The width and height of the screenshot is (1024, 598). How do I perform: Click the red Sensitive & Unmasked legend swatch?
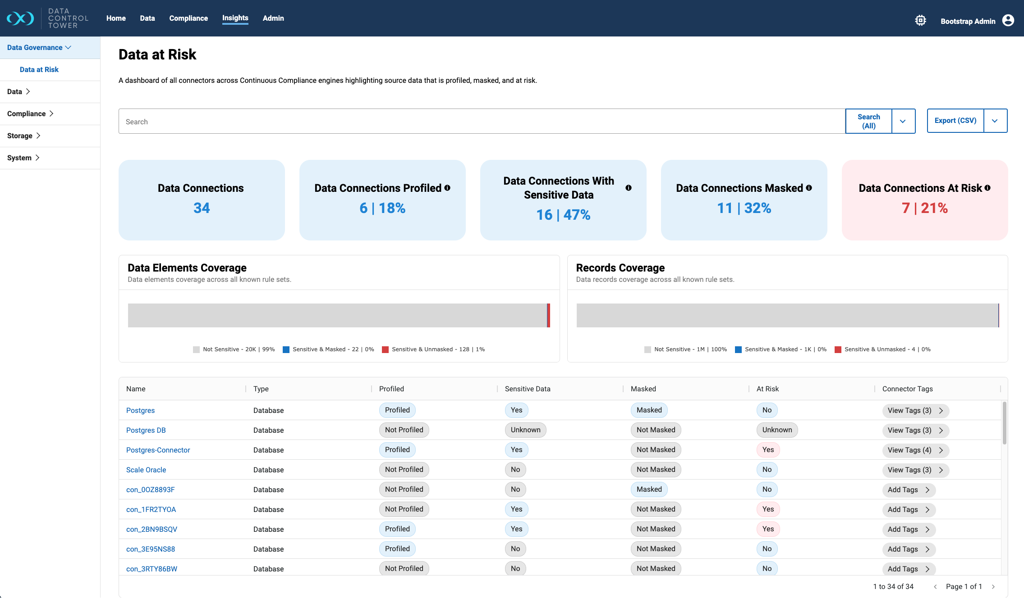(386, 349)
